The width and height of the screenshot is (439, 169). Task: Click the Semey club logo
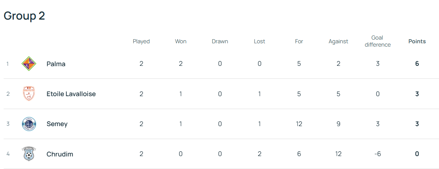[29, 124]
